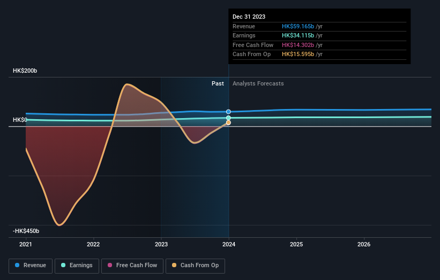Click the HK$59.165b Revenue value in tooltip
The image size is (440, 280).
[298, 26]
